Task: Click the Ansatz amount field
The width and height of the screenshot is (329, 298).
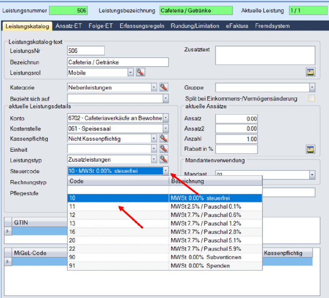Action: [236, 119]
